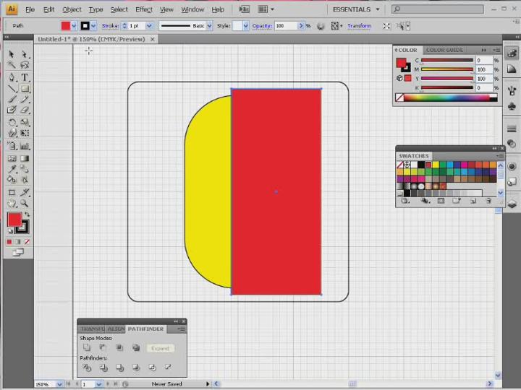Open the Transform link in control bar
The image size is (521, 390).
coord(359,25)
